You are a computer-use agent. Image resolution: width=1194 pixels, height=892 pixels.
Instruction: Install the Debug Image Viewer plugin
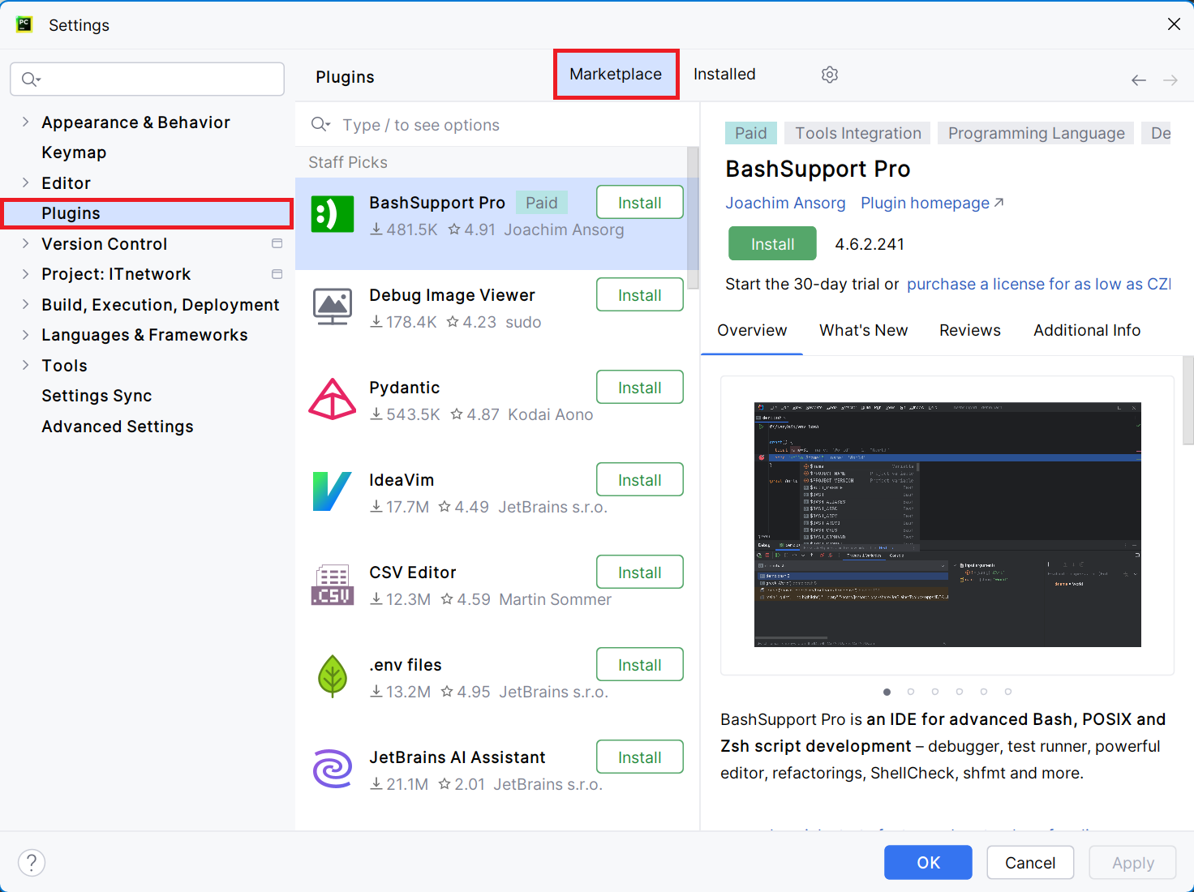(639, 295)
